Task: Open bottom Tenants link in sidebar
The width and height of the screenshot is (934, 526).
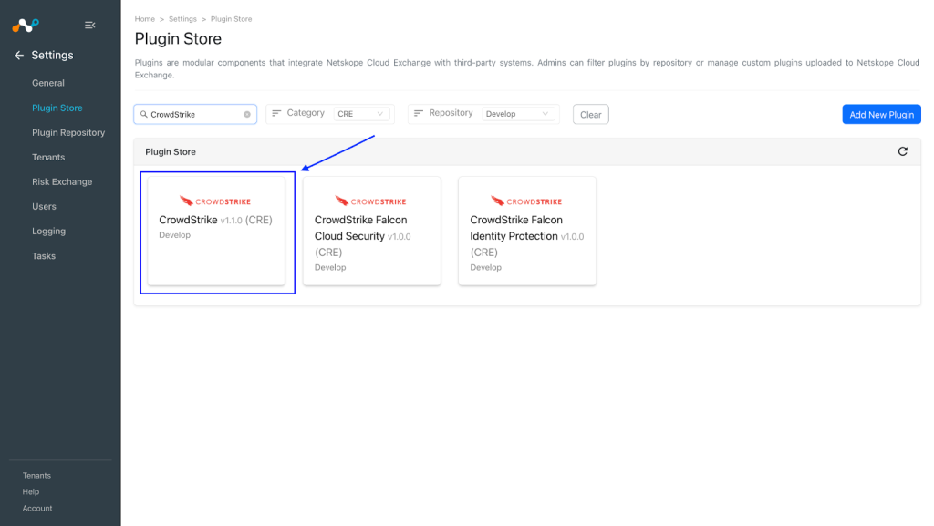Action: coord(36,476)
